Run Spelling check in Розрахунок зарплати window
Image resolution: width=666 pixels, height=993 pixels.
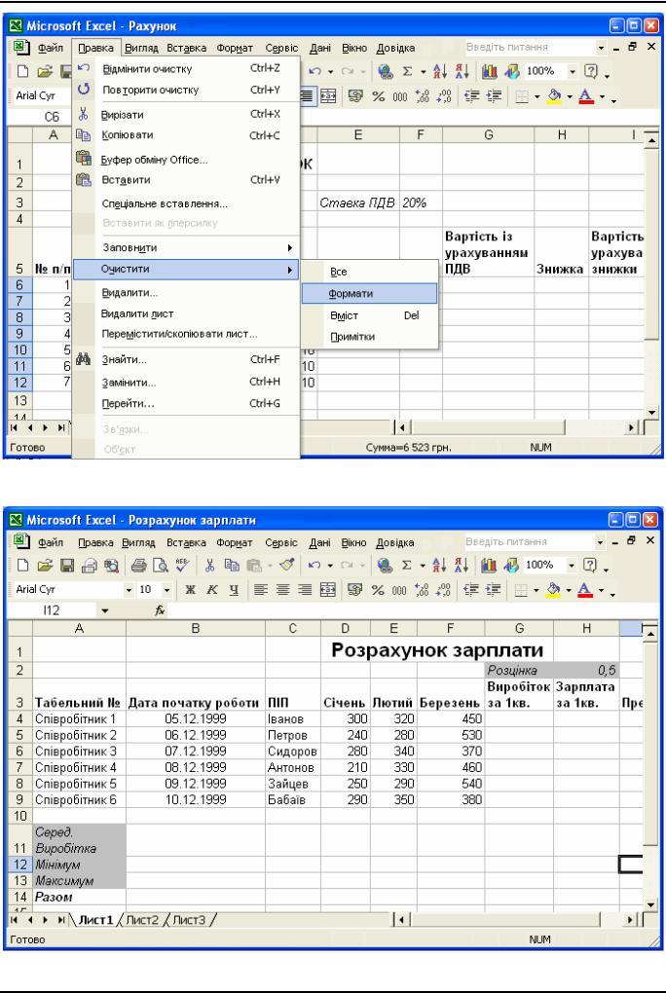click(182, 565)
